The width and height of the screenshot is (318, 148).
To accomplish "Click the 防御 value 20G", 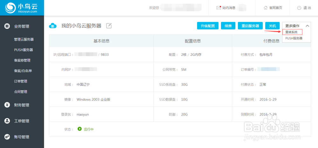I will point(184,115).
